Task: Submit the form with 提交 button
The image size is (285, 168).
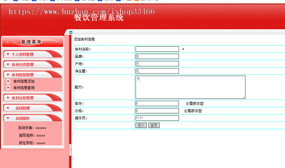Action: (141, 125)
